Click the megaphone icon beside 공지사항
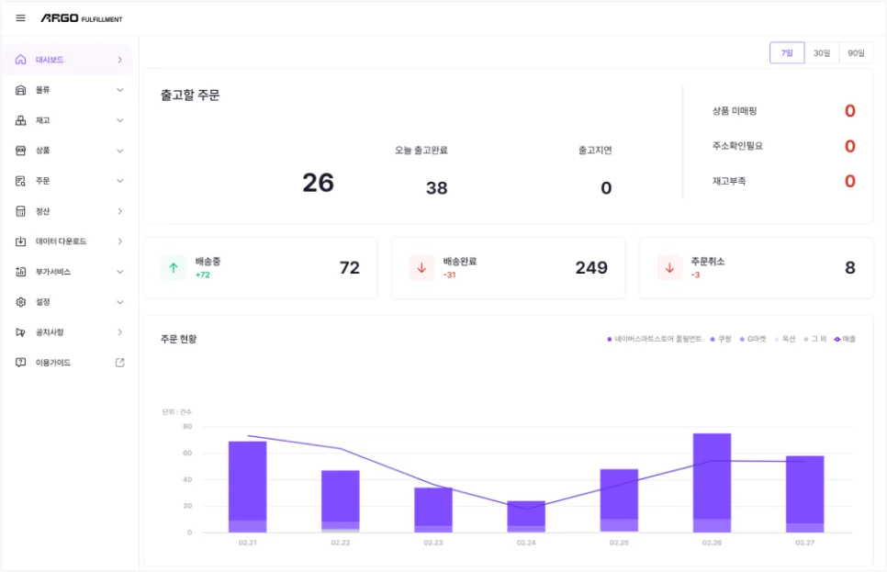Viewport: 887px width, 572px height. pyautogui.click(x=20, y=332)
